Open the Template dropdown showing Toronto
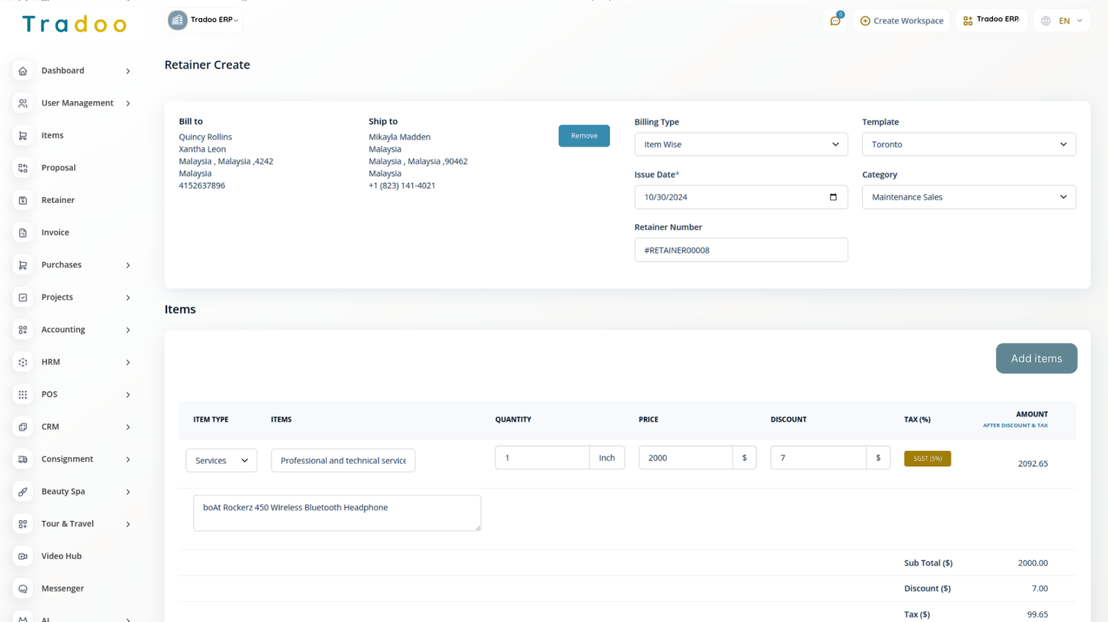The height and width of the screenshot is (622, 1108). click(x=968, y=145)
